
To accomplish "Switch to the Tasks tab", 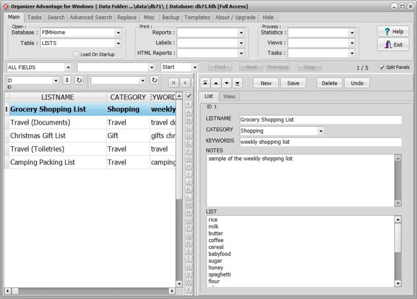I will [34, 17].
